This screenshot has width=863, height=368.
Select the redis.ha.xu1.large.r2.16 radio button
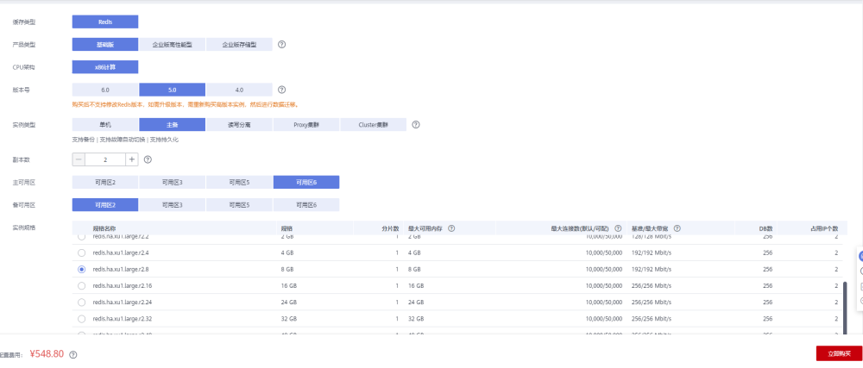click(82, 285)
